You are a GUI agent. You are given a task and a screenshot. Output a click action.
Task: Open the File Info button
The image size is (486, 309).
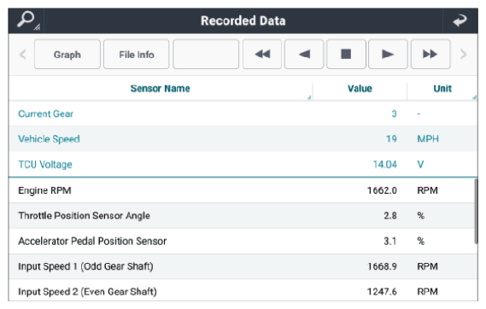click(x=137, y=54)
